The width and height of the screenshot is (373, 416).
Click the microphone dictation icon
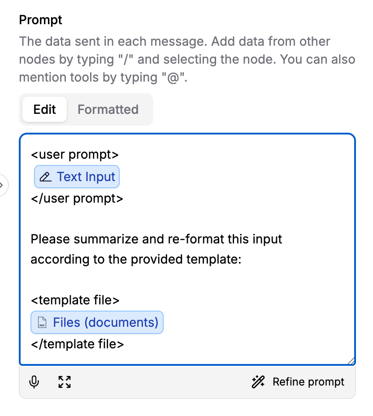tap(34, 382)
